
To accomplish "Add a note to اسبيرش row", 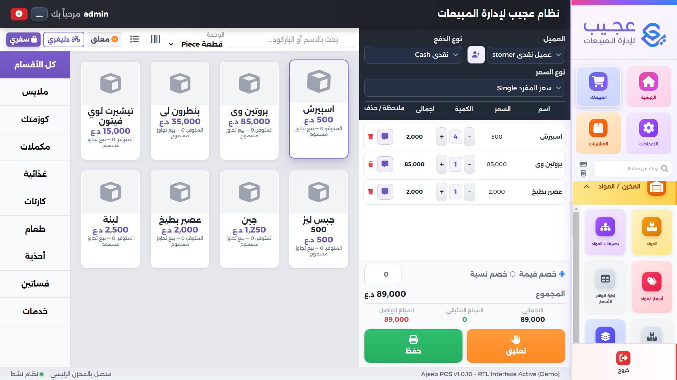I will point(385,137).
